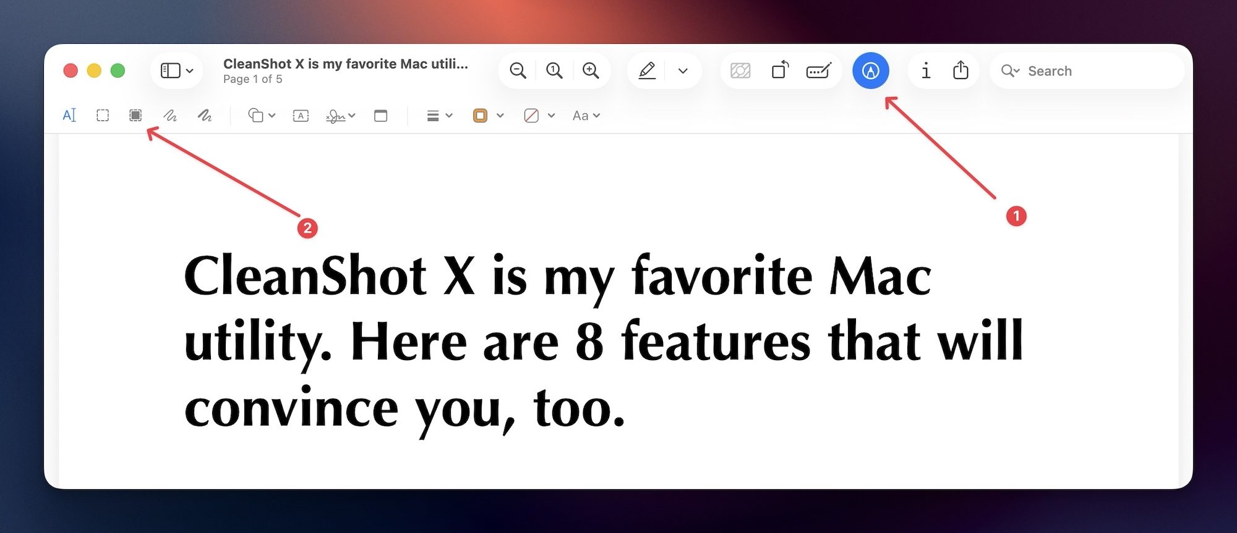Open the Shape Style line thickness menu

[440, 115]
